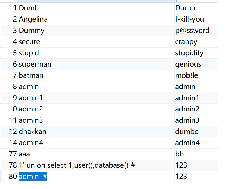The image size is (228, 189).
Task: Select the username cell "admin2"
Action: coord(96,109)
